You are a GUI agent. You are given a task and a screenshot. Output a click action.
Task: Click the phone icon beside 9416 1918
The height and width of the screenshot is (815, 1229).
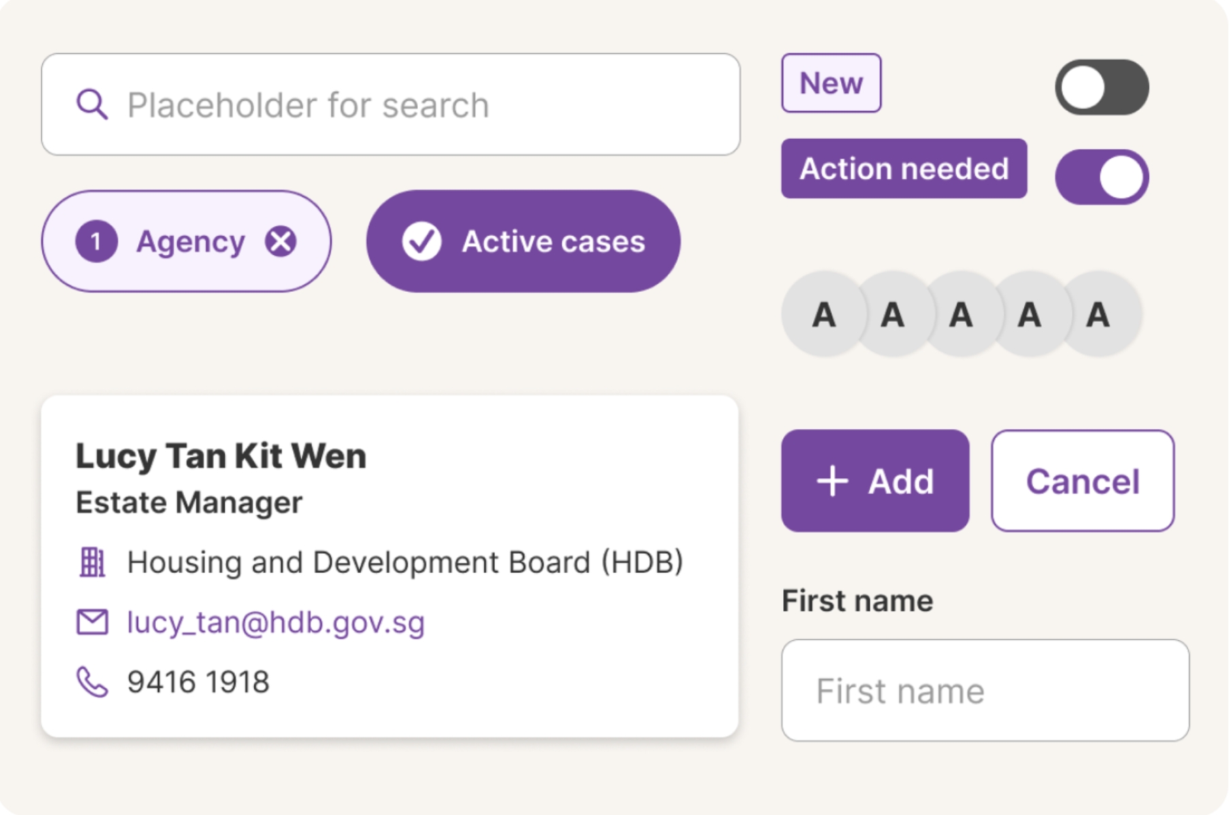point(92,682)
